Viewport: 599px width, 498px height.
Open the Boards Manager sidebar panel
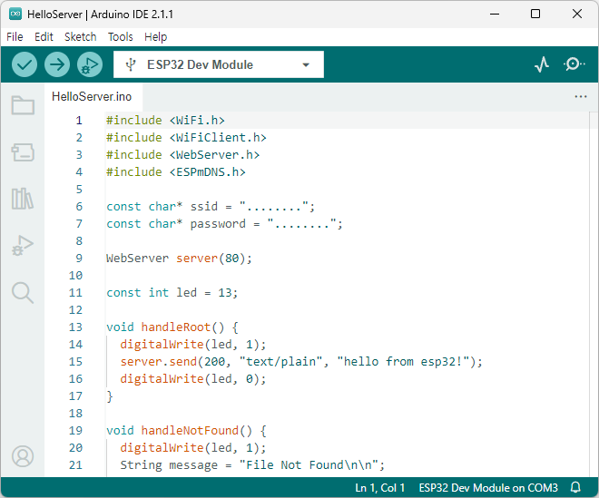coord(23,152)
